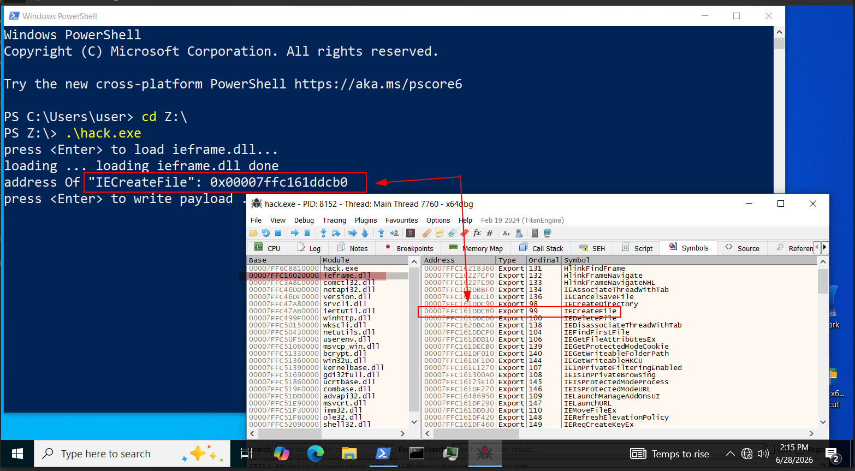
Task: Click PowerShell window scrollbar up arrow
Action: coord(779,32)
